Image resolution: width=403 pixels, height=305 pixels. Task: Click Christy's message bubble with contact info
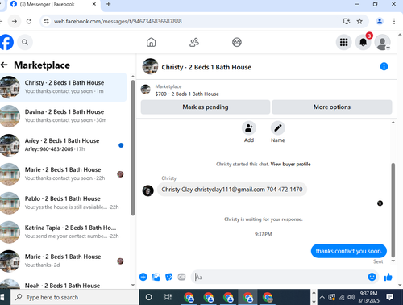[x=232, y=190]
